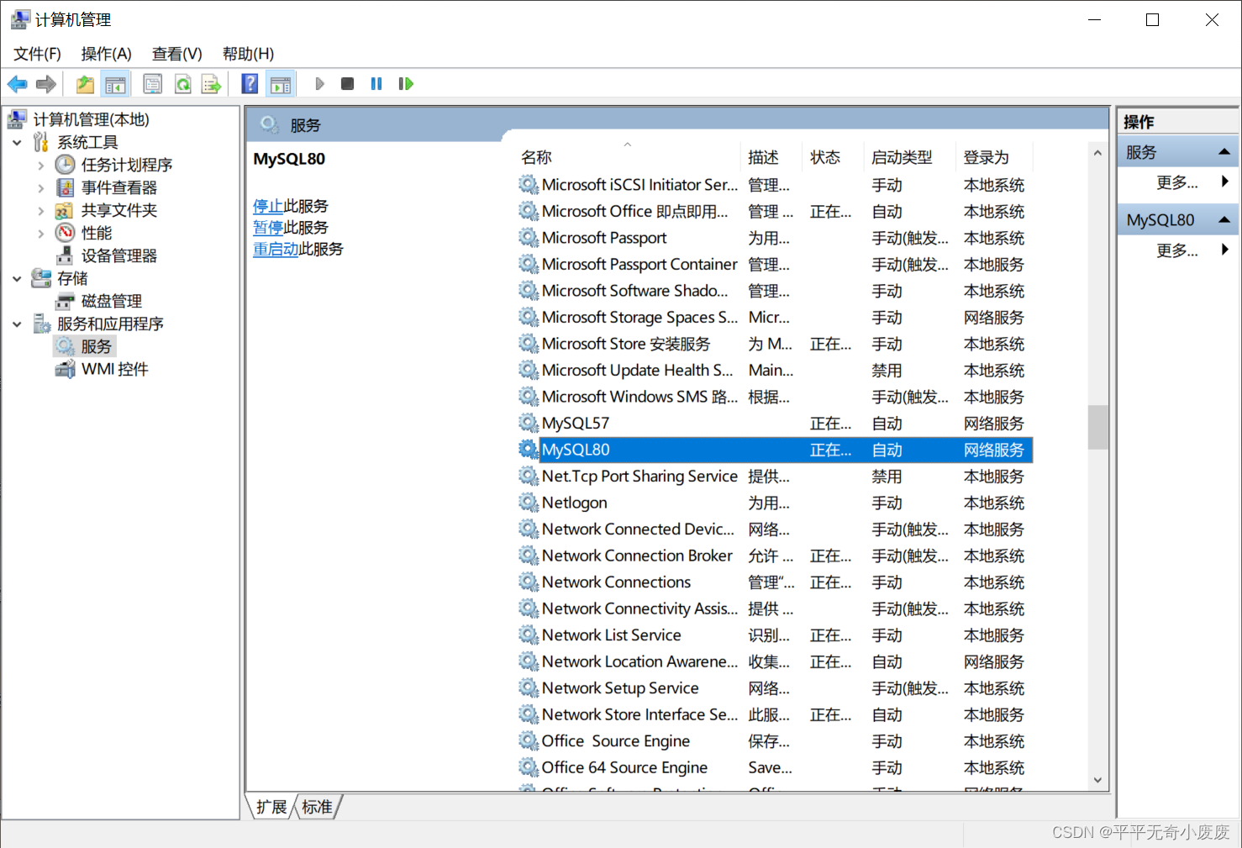Image resolution: width=1242 pixels, height=848 pixels.
Task: Click 停止 link to stop service
Action: (x=268, y=206)
